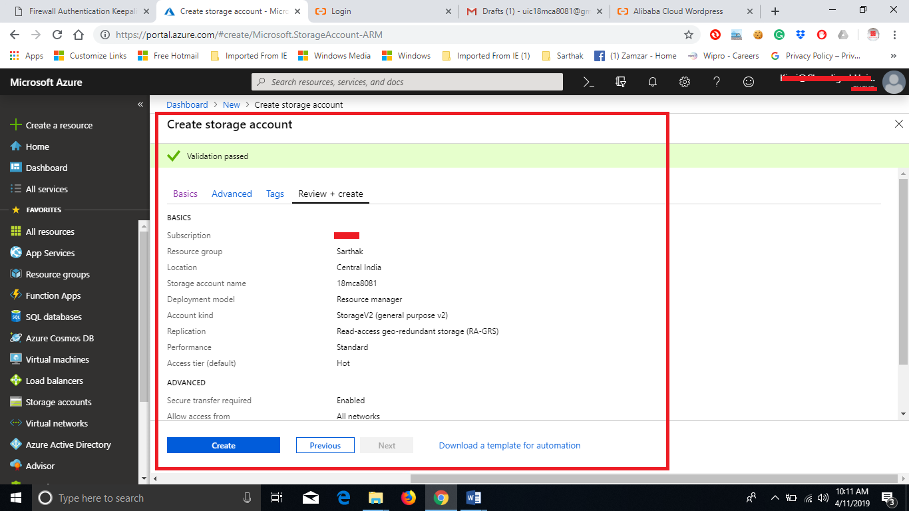The width and height of the screenshot is (909, 511).
Task: Click the Previous button
Action: click(x=325, y=445)
